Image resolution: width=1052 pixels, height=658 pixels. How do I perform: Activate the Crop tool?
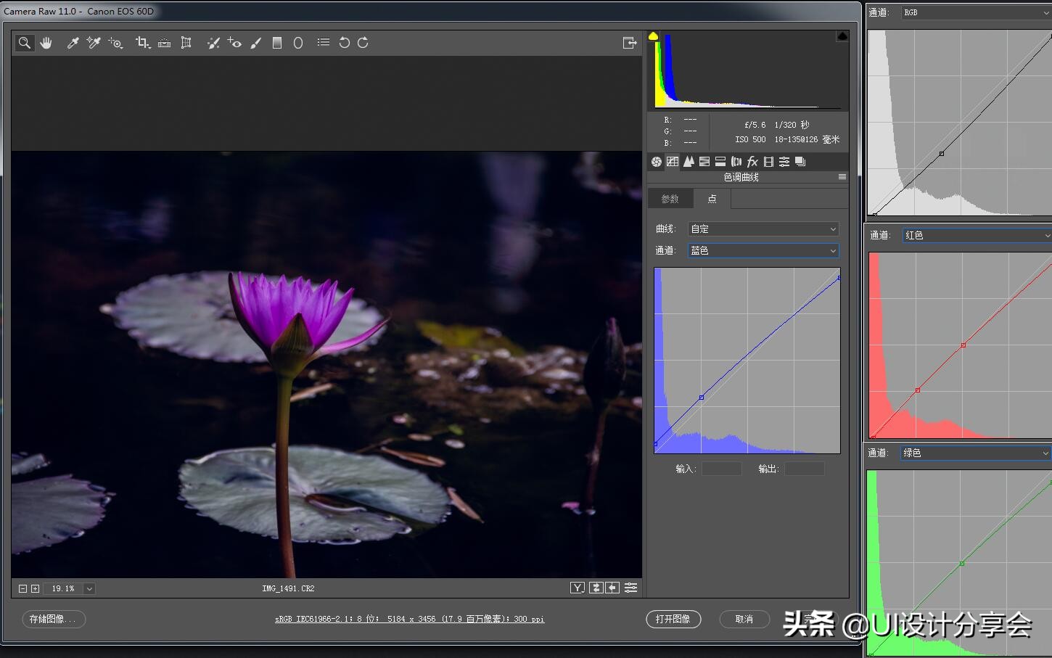coord(142,43)
